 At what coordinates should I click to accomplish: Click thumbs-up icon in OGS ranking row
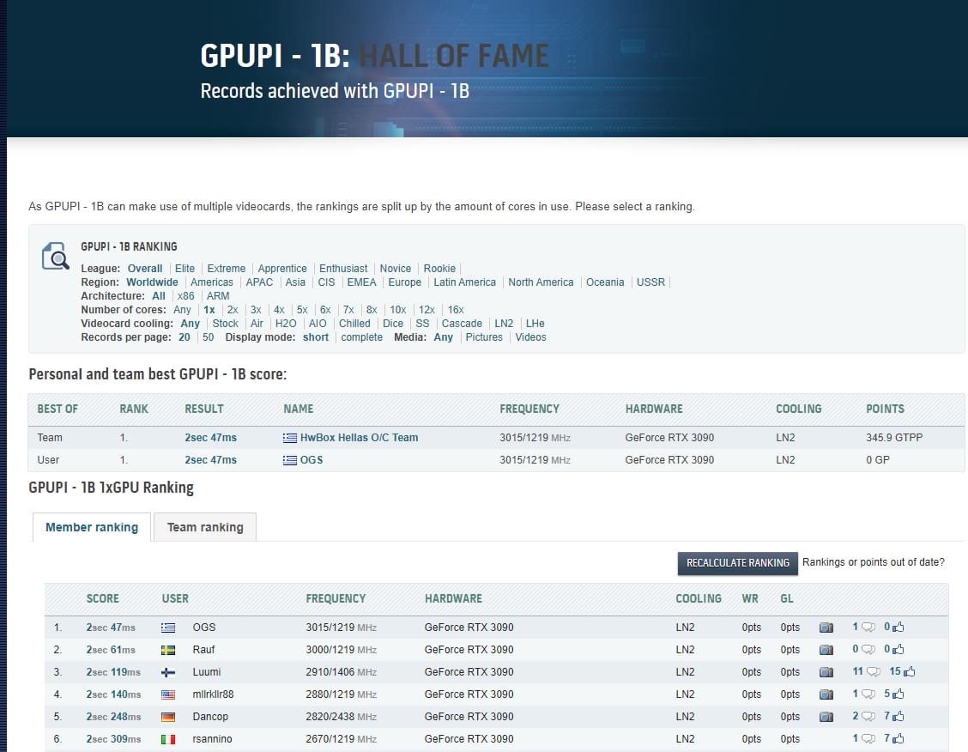click(x=898, y=627)
